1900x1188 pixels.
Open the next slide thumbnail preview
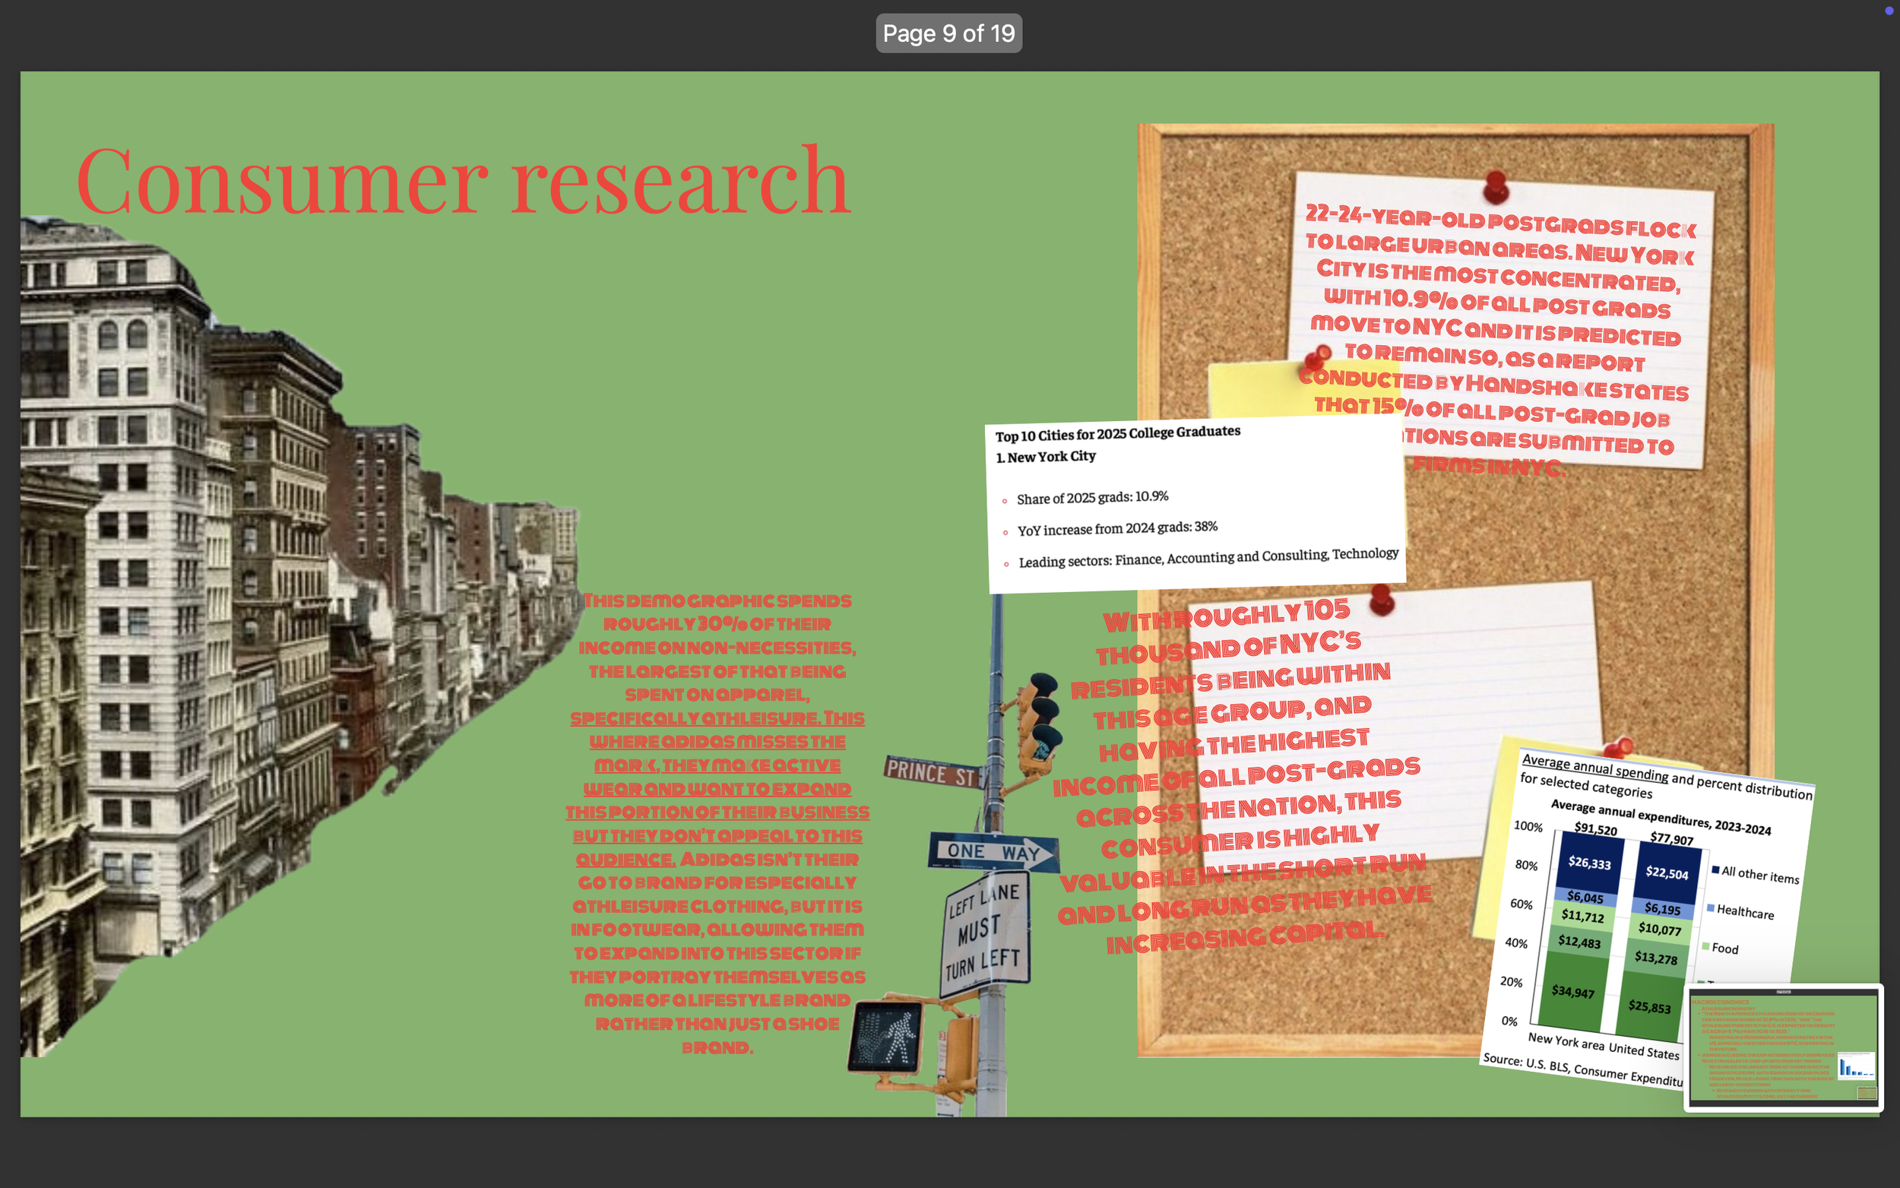(x=1783, y=1047)
